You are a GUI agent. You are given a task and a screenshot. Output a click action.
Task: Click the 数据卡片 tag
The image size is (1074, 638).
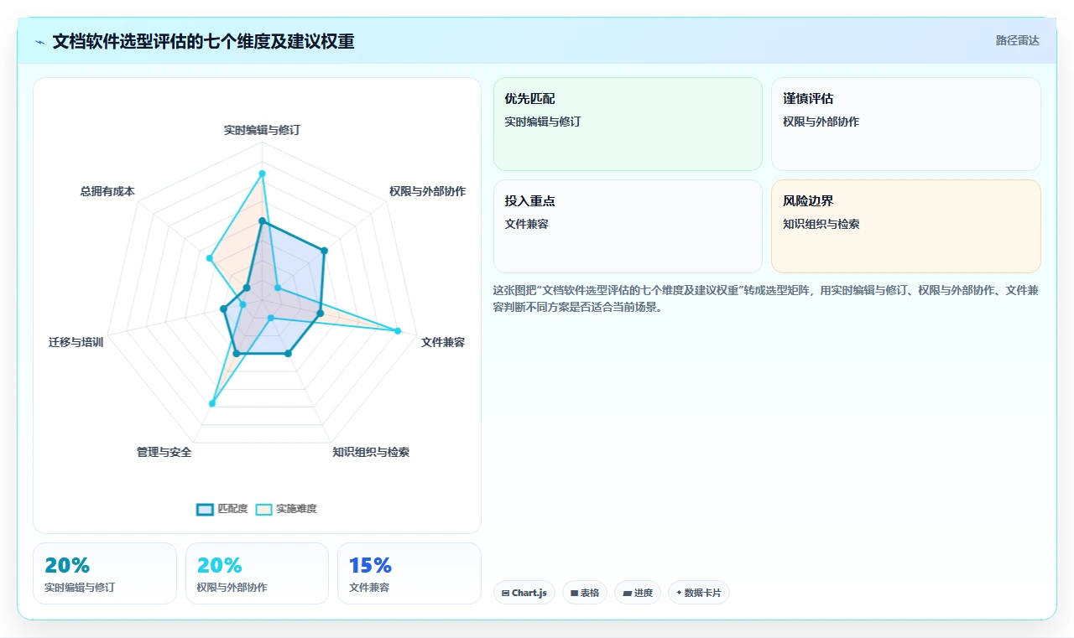click(x=699, y=593)
